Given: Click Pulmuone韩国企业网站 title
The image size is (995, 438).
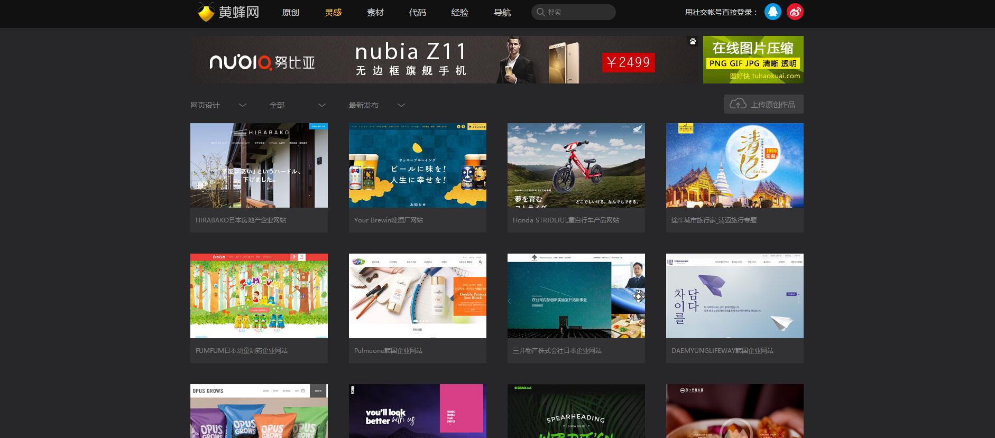Looking at the screenshot, I should (388, 351).
